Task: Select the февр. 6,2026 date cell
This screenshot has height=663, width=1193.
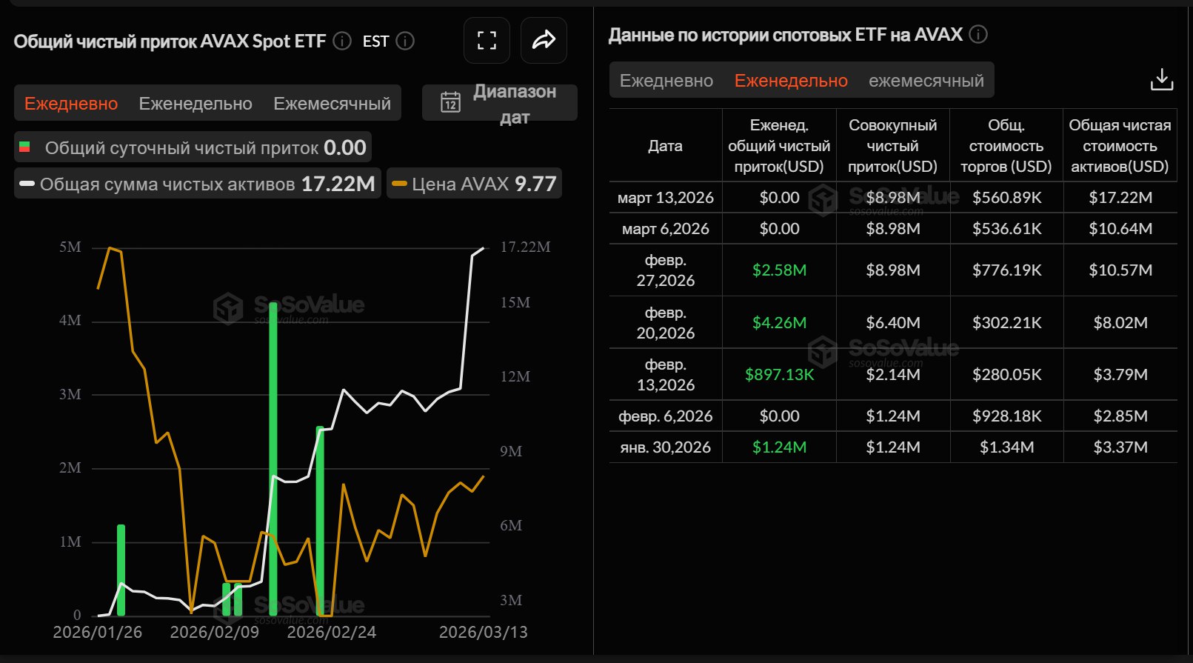Action: point(665,416)
